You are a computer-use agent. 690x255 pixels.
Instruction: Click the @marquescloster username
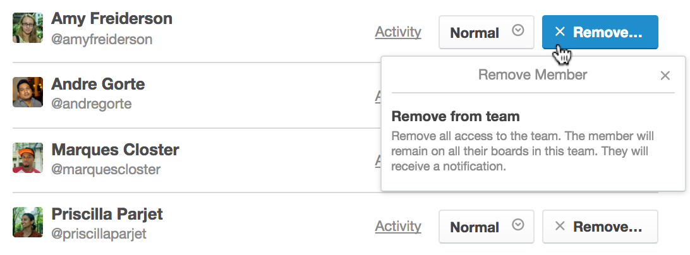tap(106, 169)
